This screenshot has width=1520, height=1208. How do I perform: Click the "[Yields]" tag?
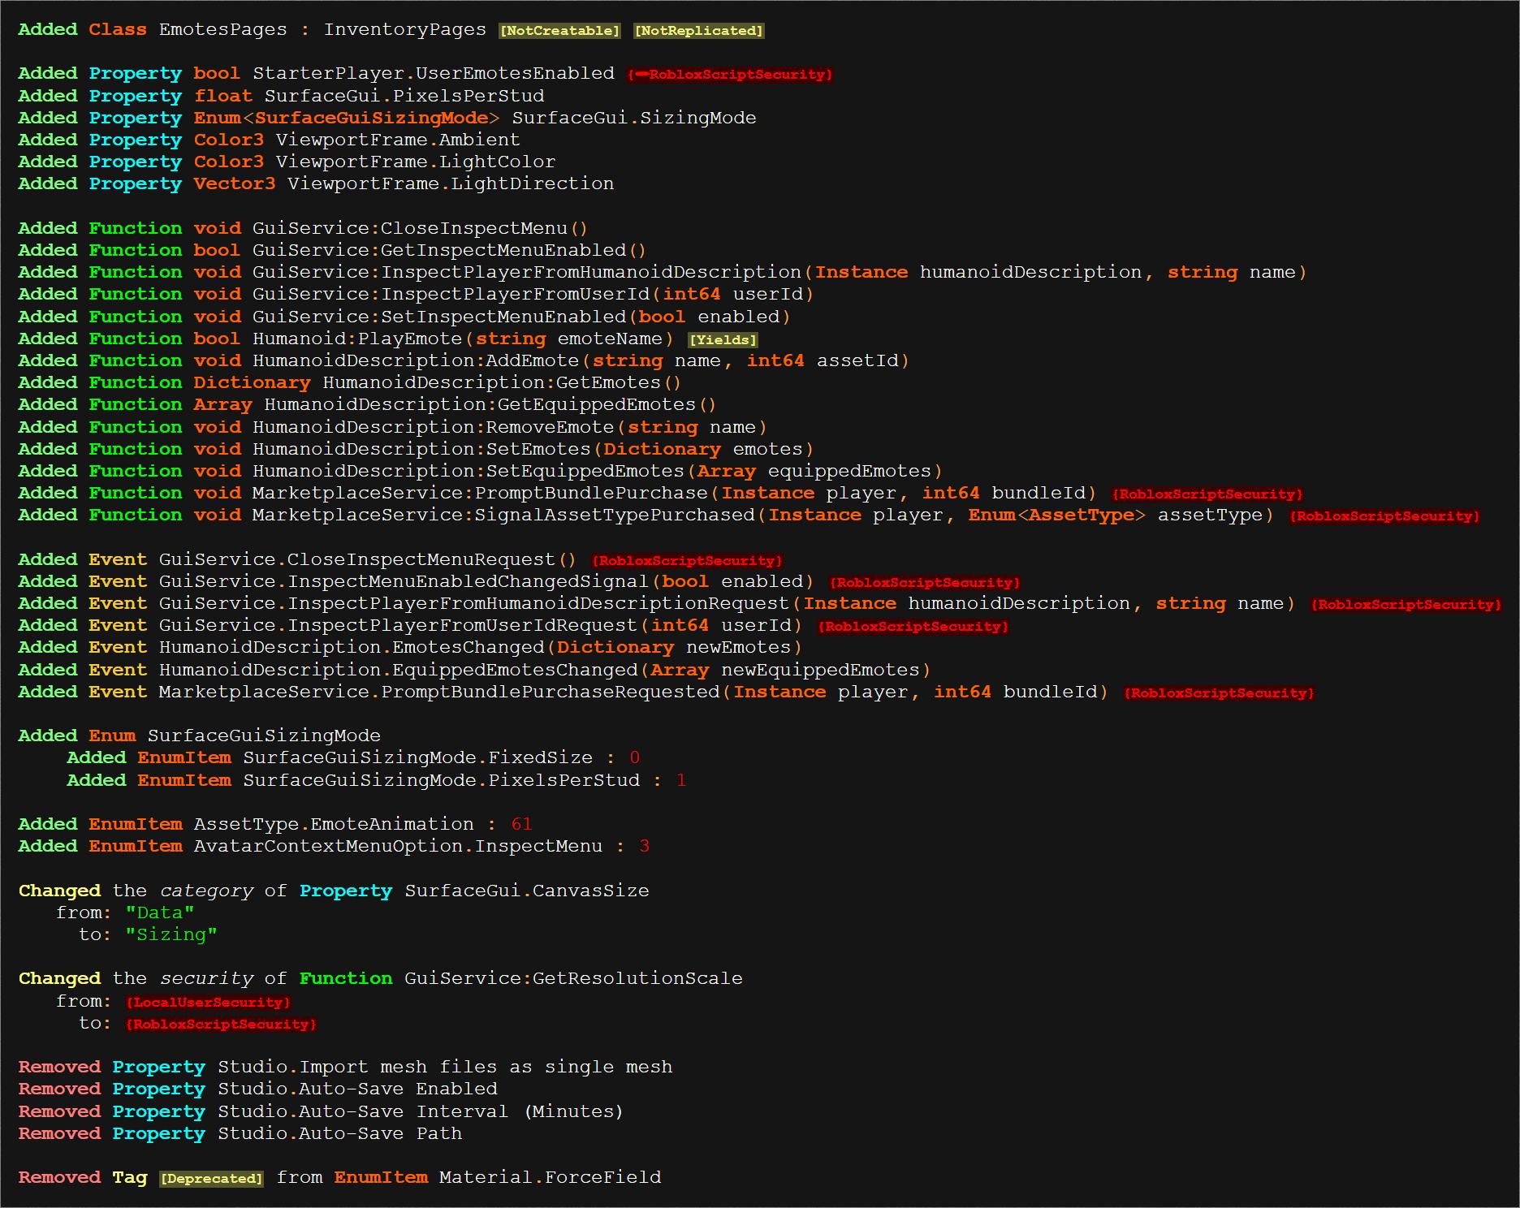pos(723,339)
